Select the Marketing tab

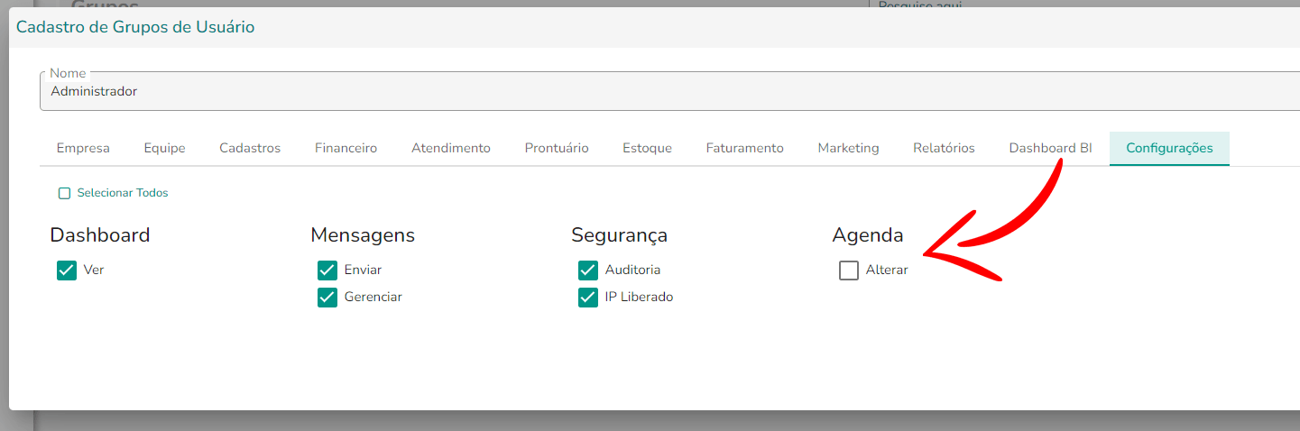click(848, 148)
